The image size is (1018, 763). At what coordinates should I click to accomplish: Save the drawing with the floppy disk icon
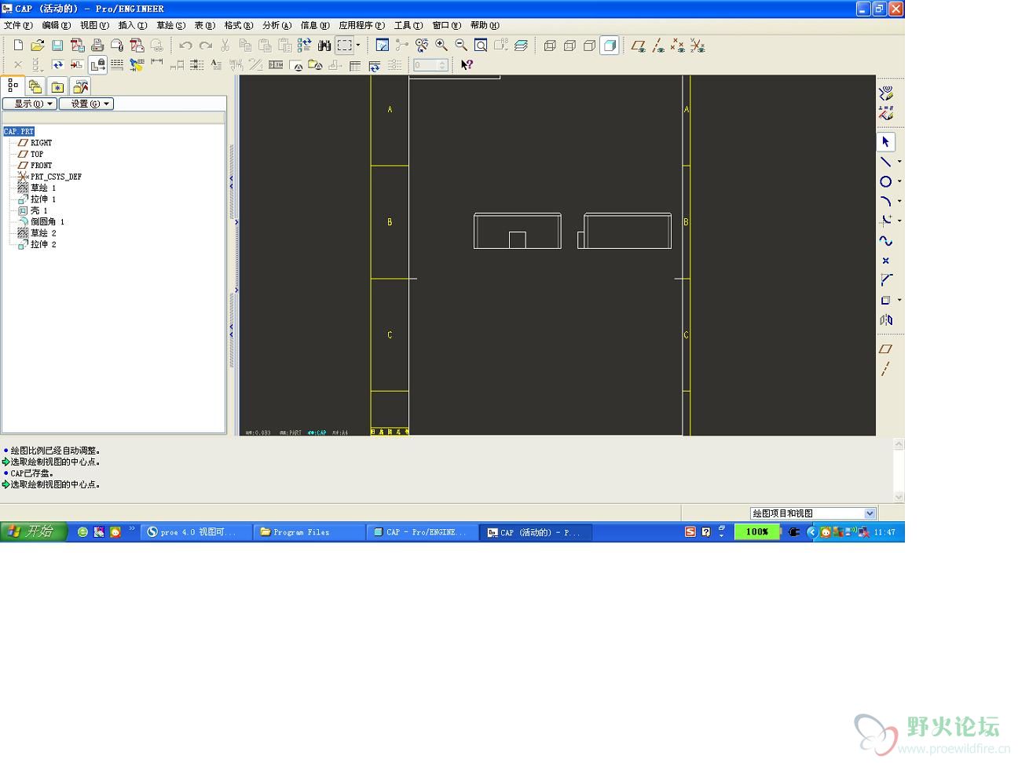pyautogui.click(x=57, y=46)
